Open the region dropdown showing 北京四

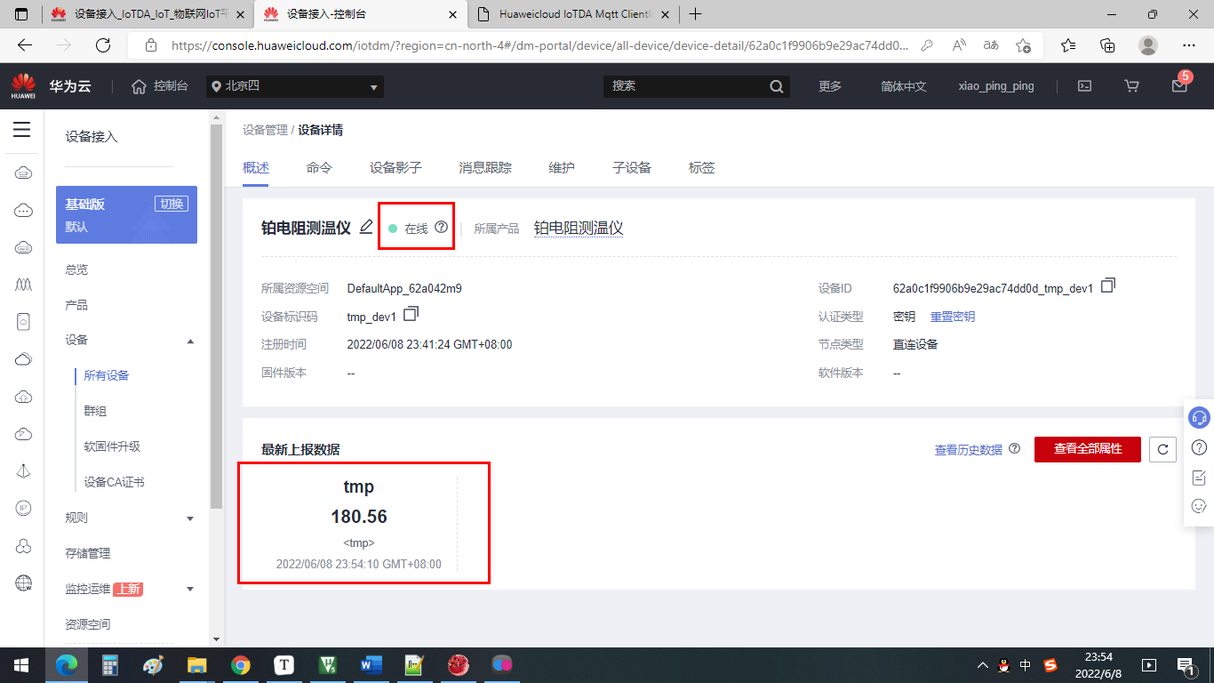[x=296, y=86]
